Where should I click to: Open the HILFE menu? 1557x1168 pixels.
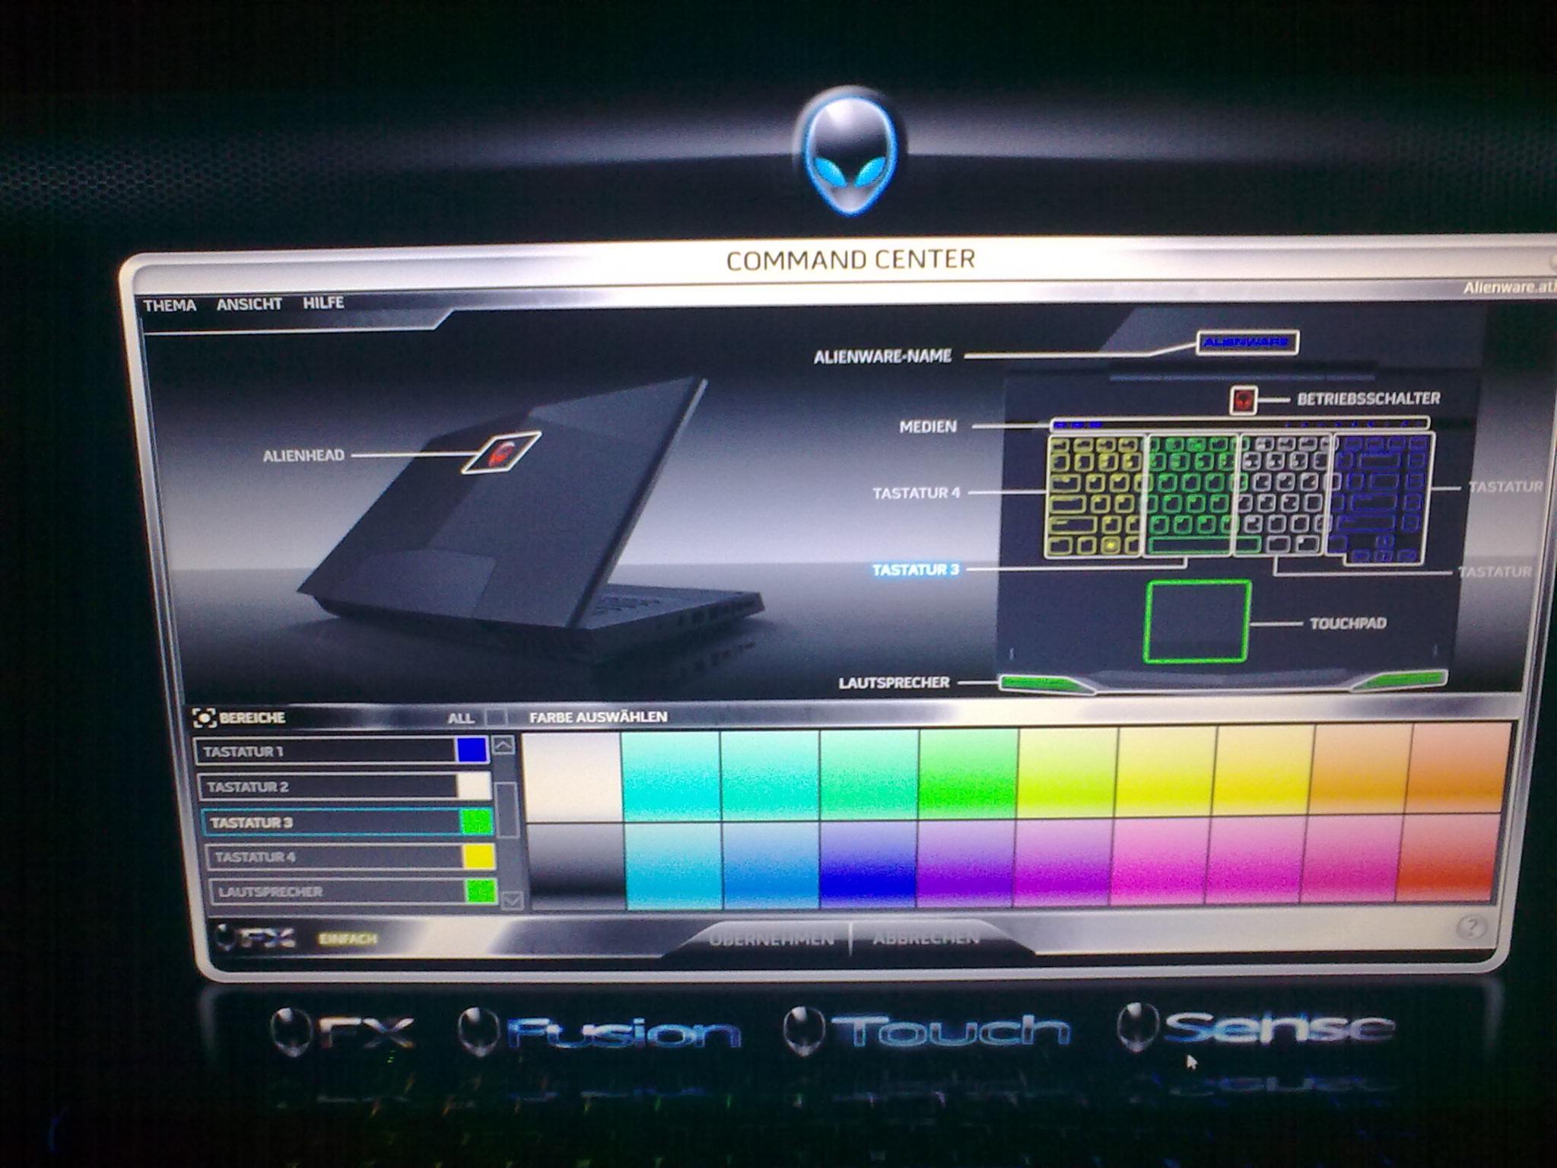323,303
